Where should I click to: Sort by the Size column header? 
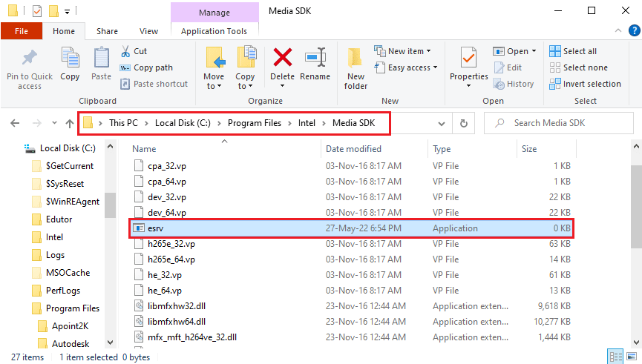[529, 149]
